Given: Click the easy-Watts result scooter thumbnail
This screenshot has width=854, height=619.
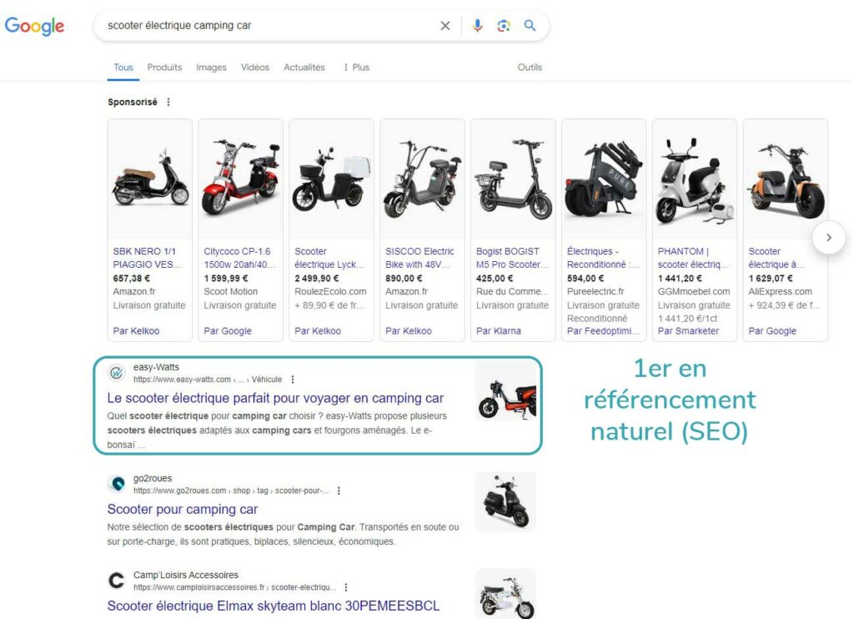Looking at the screenshot, I should click(505, 392).
